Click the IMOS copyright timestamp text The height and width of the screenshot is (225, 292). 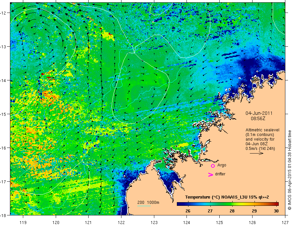(289, 170)
